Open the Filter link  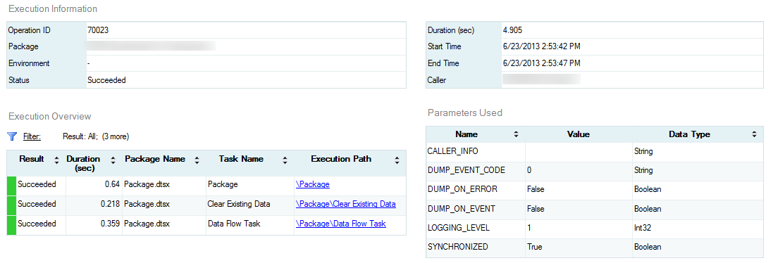click(x=32, y=136)
